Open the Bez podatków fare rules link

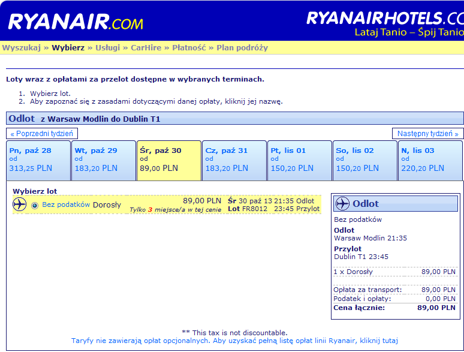pyautogui.click(x=66, y=204)
